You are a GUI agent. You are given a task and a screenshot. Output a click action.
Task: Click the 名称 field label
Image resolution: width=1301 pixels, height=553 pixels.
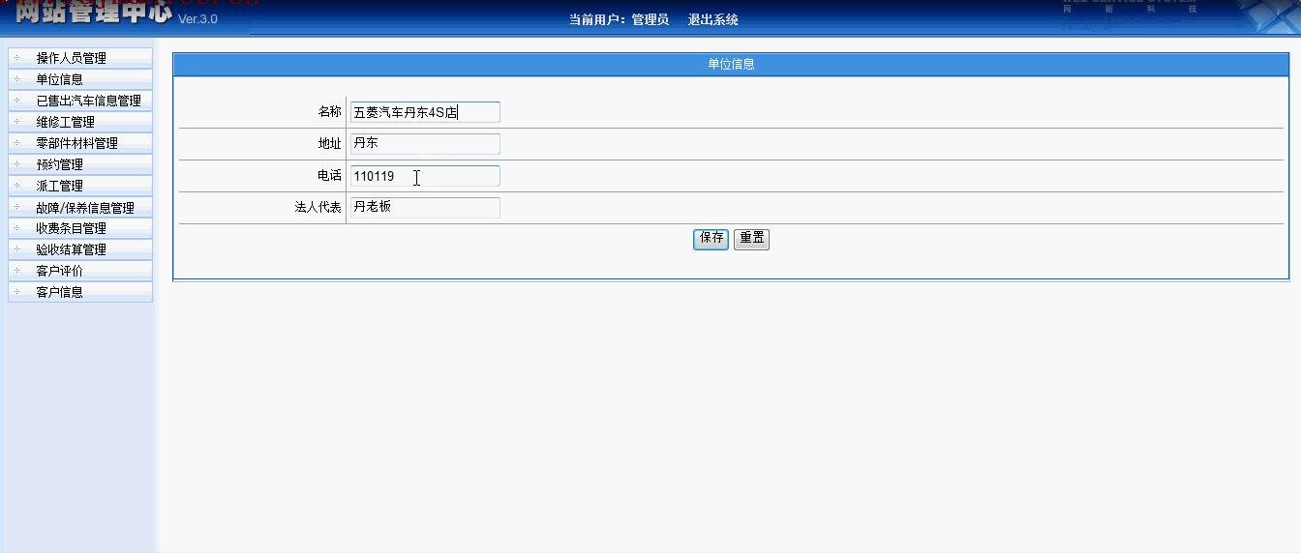pos(330,112)
